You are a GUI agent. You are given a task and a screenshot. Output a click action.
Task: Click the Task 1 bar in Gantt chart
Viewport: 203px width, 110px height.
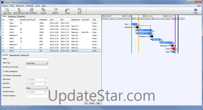pyautogui.click(x=134, y=24)
